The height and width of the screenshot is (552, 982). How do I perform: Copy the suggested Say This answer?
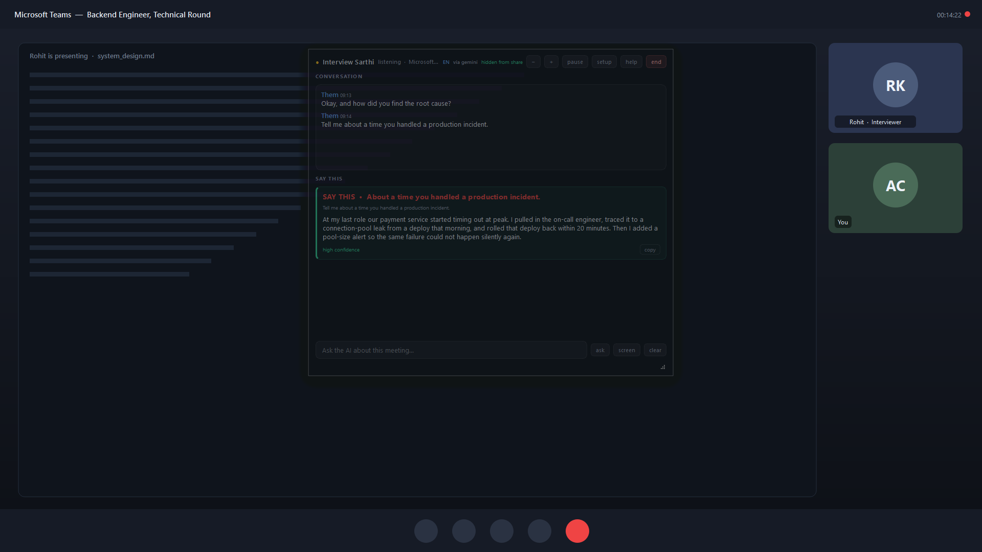coord(650,249)
